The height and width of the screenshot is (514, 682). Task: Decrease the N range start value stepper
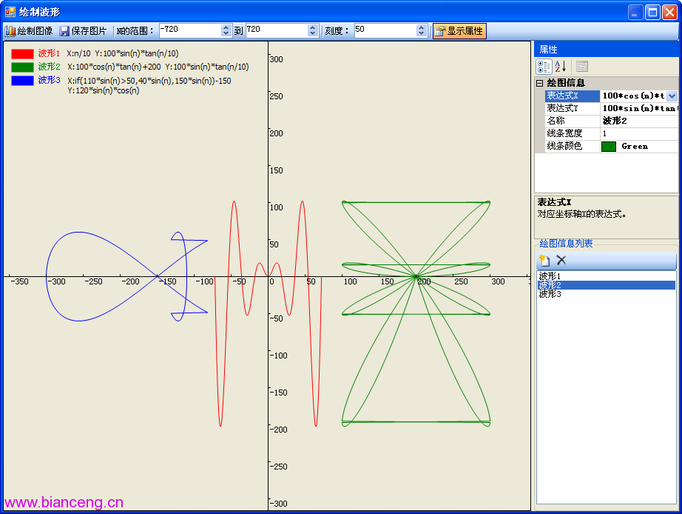tap(226, 33)
